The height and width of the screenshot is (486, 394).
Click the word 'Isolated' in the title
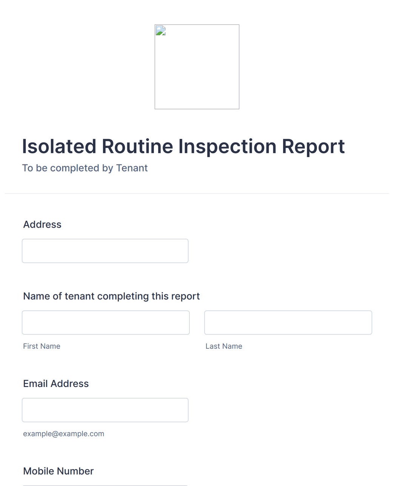click(x=59, y=146)
